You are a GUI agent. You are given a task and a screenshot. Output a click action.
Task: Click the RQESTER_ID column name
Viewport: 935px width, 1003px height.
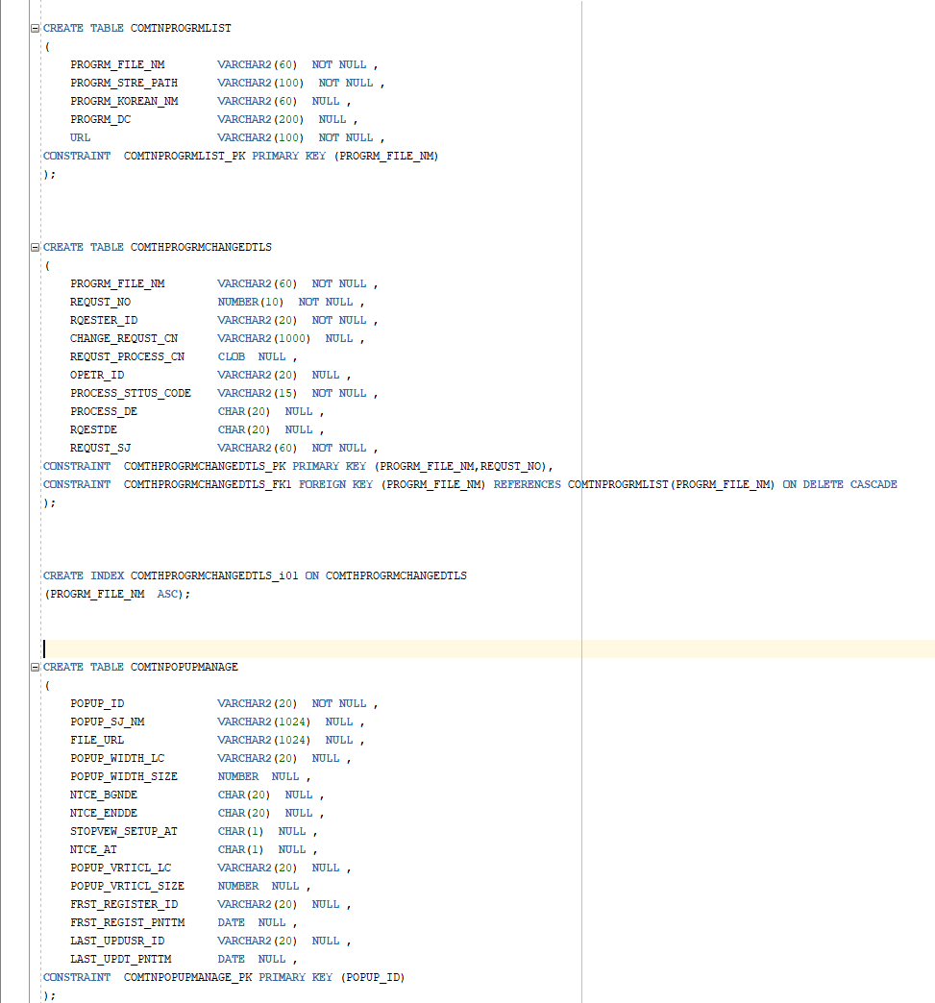[104, 320]
